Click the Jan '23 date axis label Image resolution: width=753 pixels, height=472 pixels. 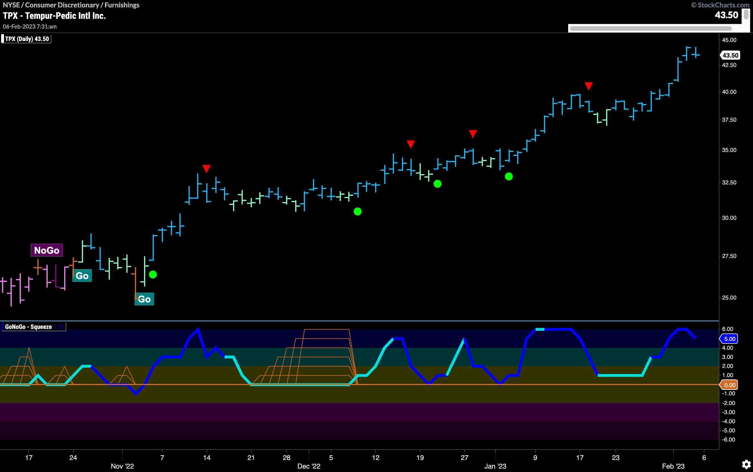(495, 466)
